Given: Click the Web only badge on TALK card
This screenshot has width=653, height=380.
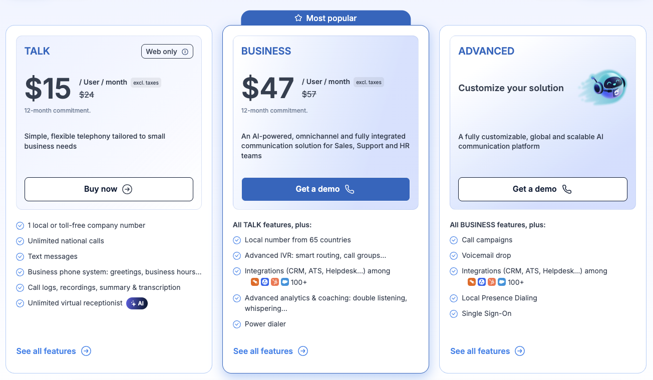Looking at the screenshot, I should [x=167, y=52].
